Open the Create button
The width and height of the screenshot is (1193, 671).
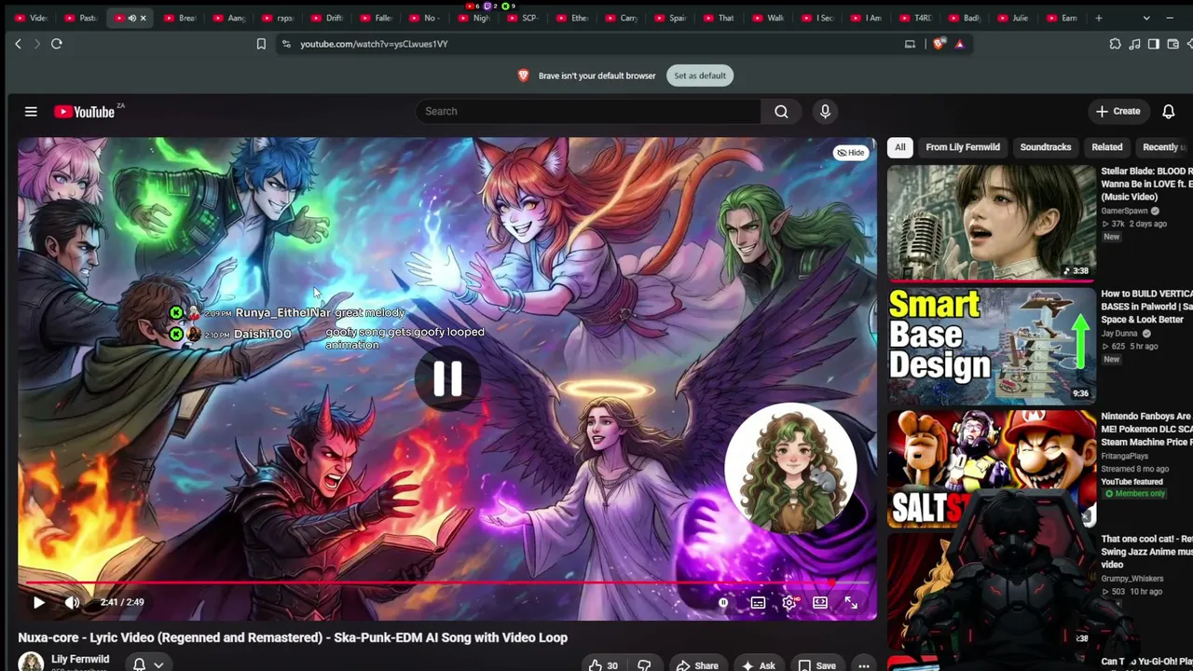click(1118, 112)
